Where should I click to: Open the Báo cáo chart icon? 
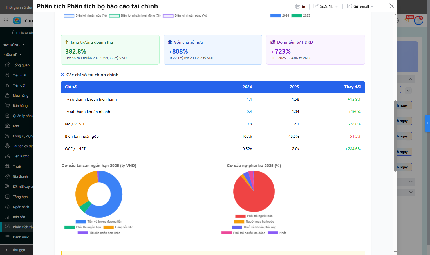click(7, 217)
